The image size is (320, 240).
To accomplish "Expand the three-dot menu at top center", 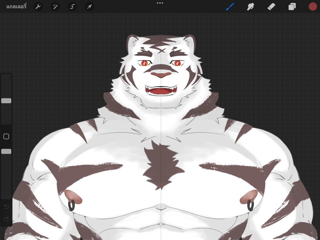I will (x=160, y=3).
